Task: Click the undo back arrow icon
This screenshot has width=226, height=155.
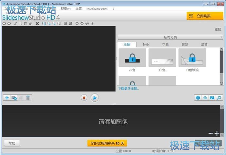Action: [4, 24]
